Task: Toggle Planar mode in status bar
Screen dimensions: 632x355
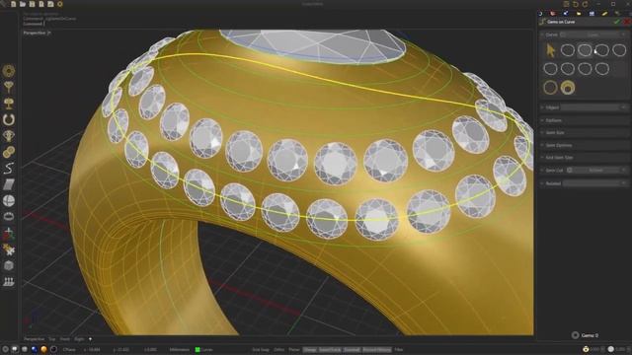Action: (294, 350)
